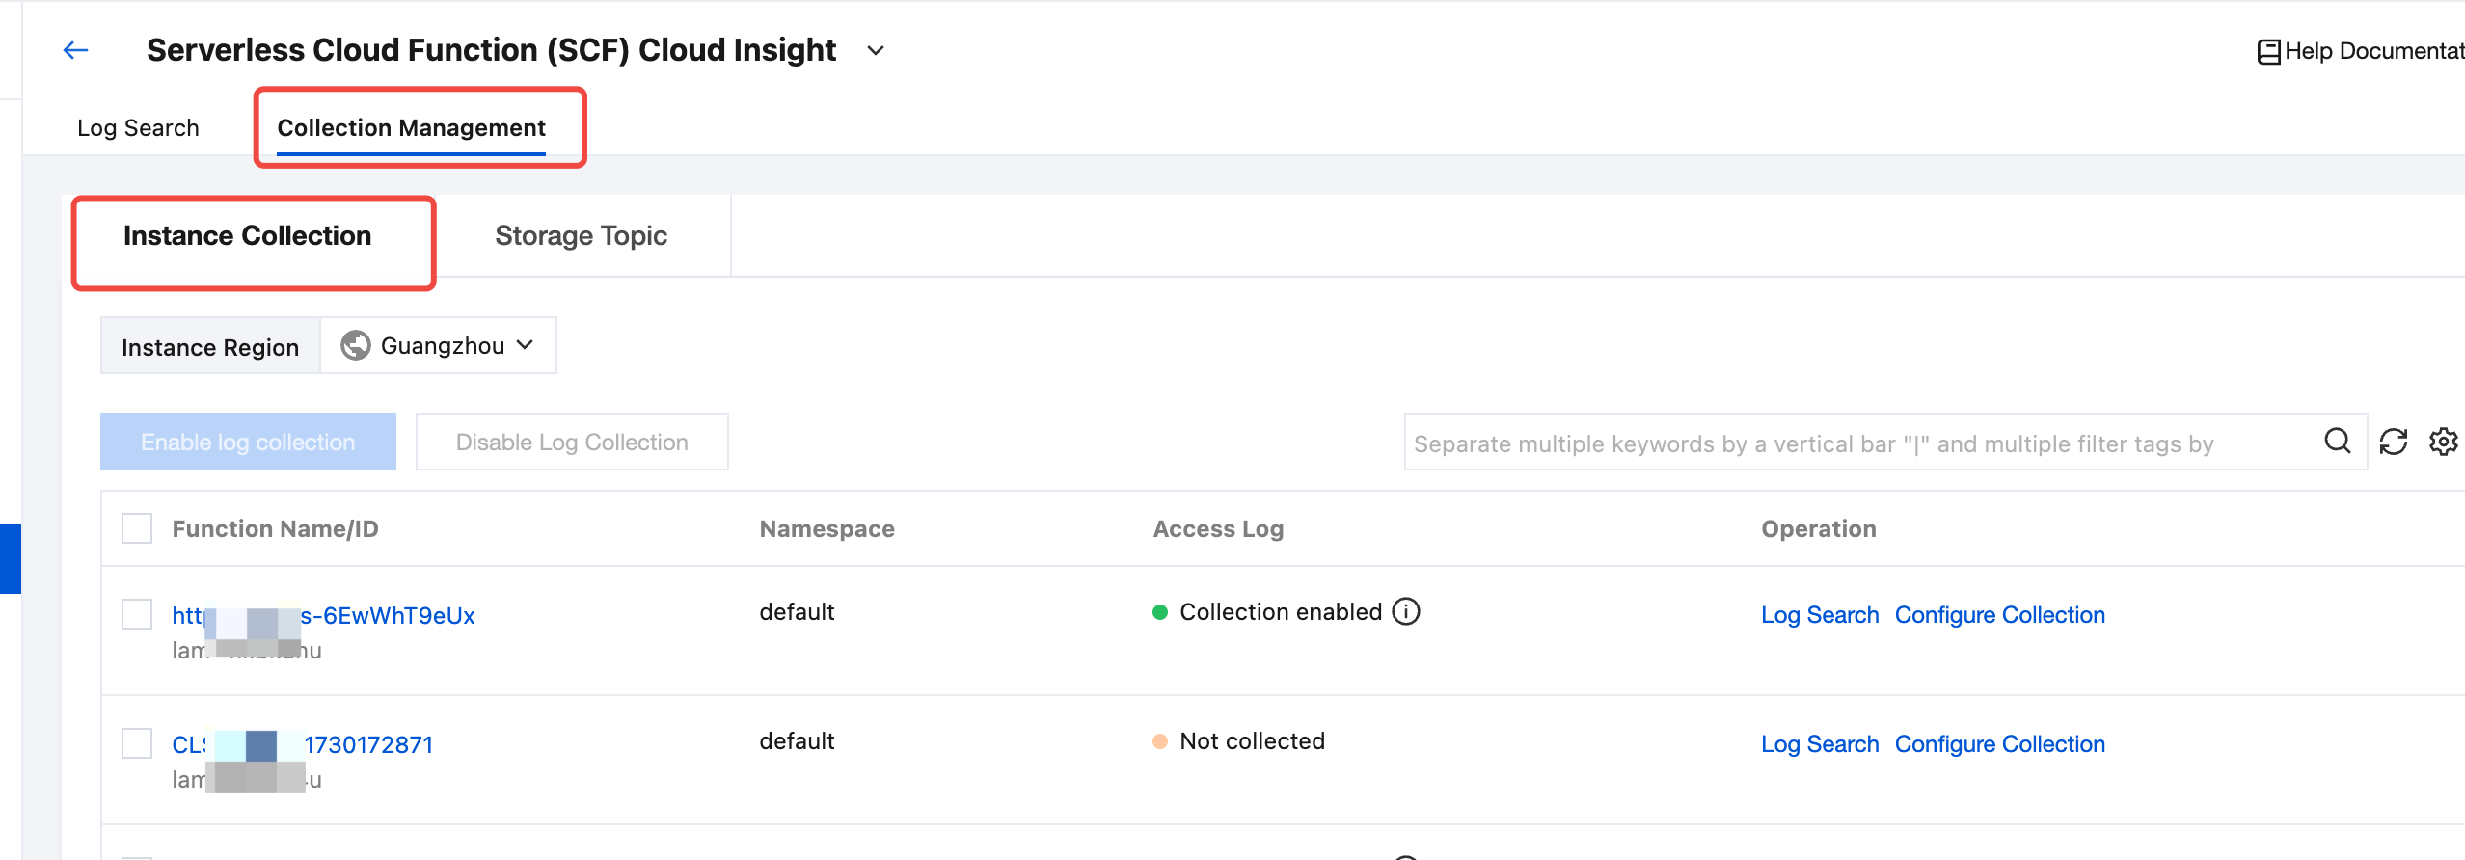Screen dimensions: 2465x860
Task: Switch to the Log Search tab
Action: (x=138, y=128)
